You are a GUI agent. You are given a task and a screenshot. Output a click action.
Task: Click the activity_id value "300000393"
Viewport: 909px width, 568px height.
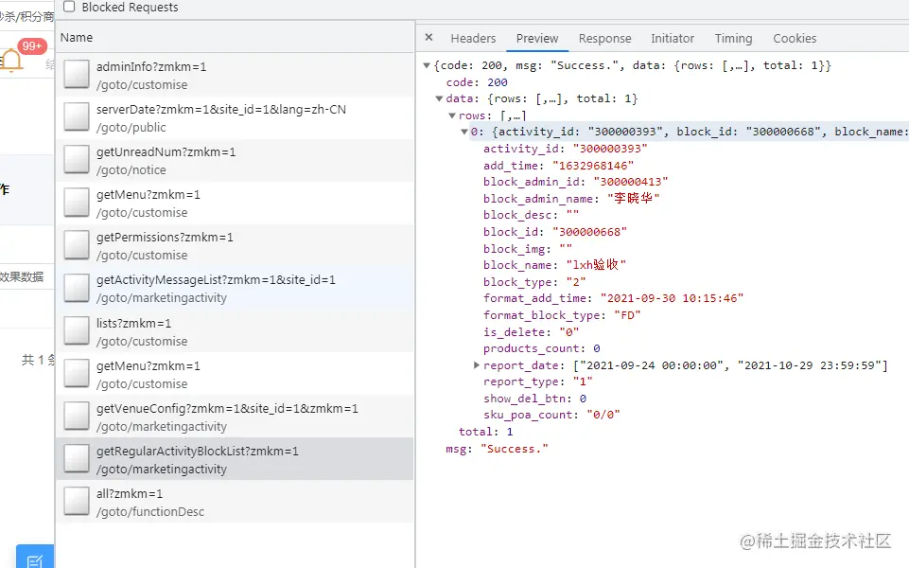coord(610,149)
